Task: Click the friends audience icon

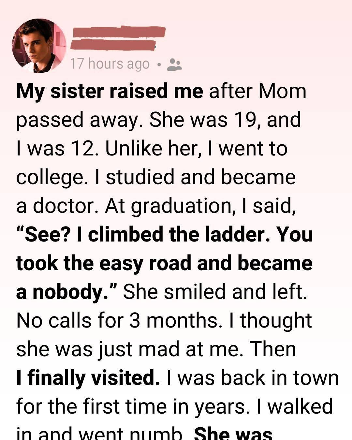Action: pyautogui.click(x=174, y=64)
